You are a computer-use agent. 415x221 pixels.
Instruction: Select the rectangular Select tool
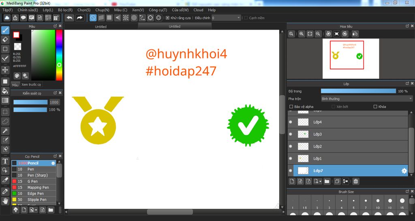[5, 112]
